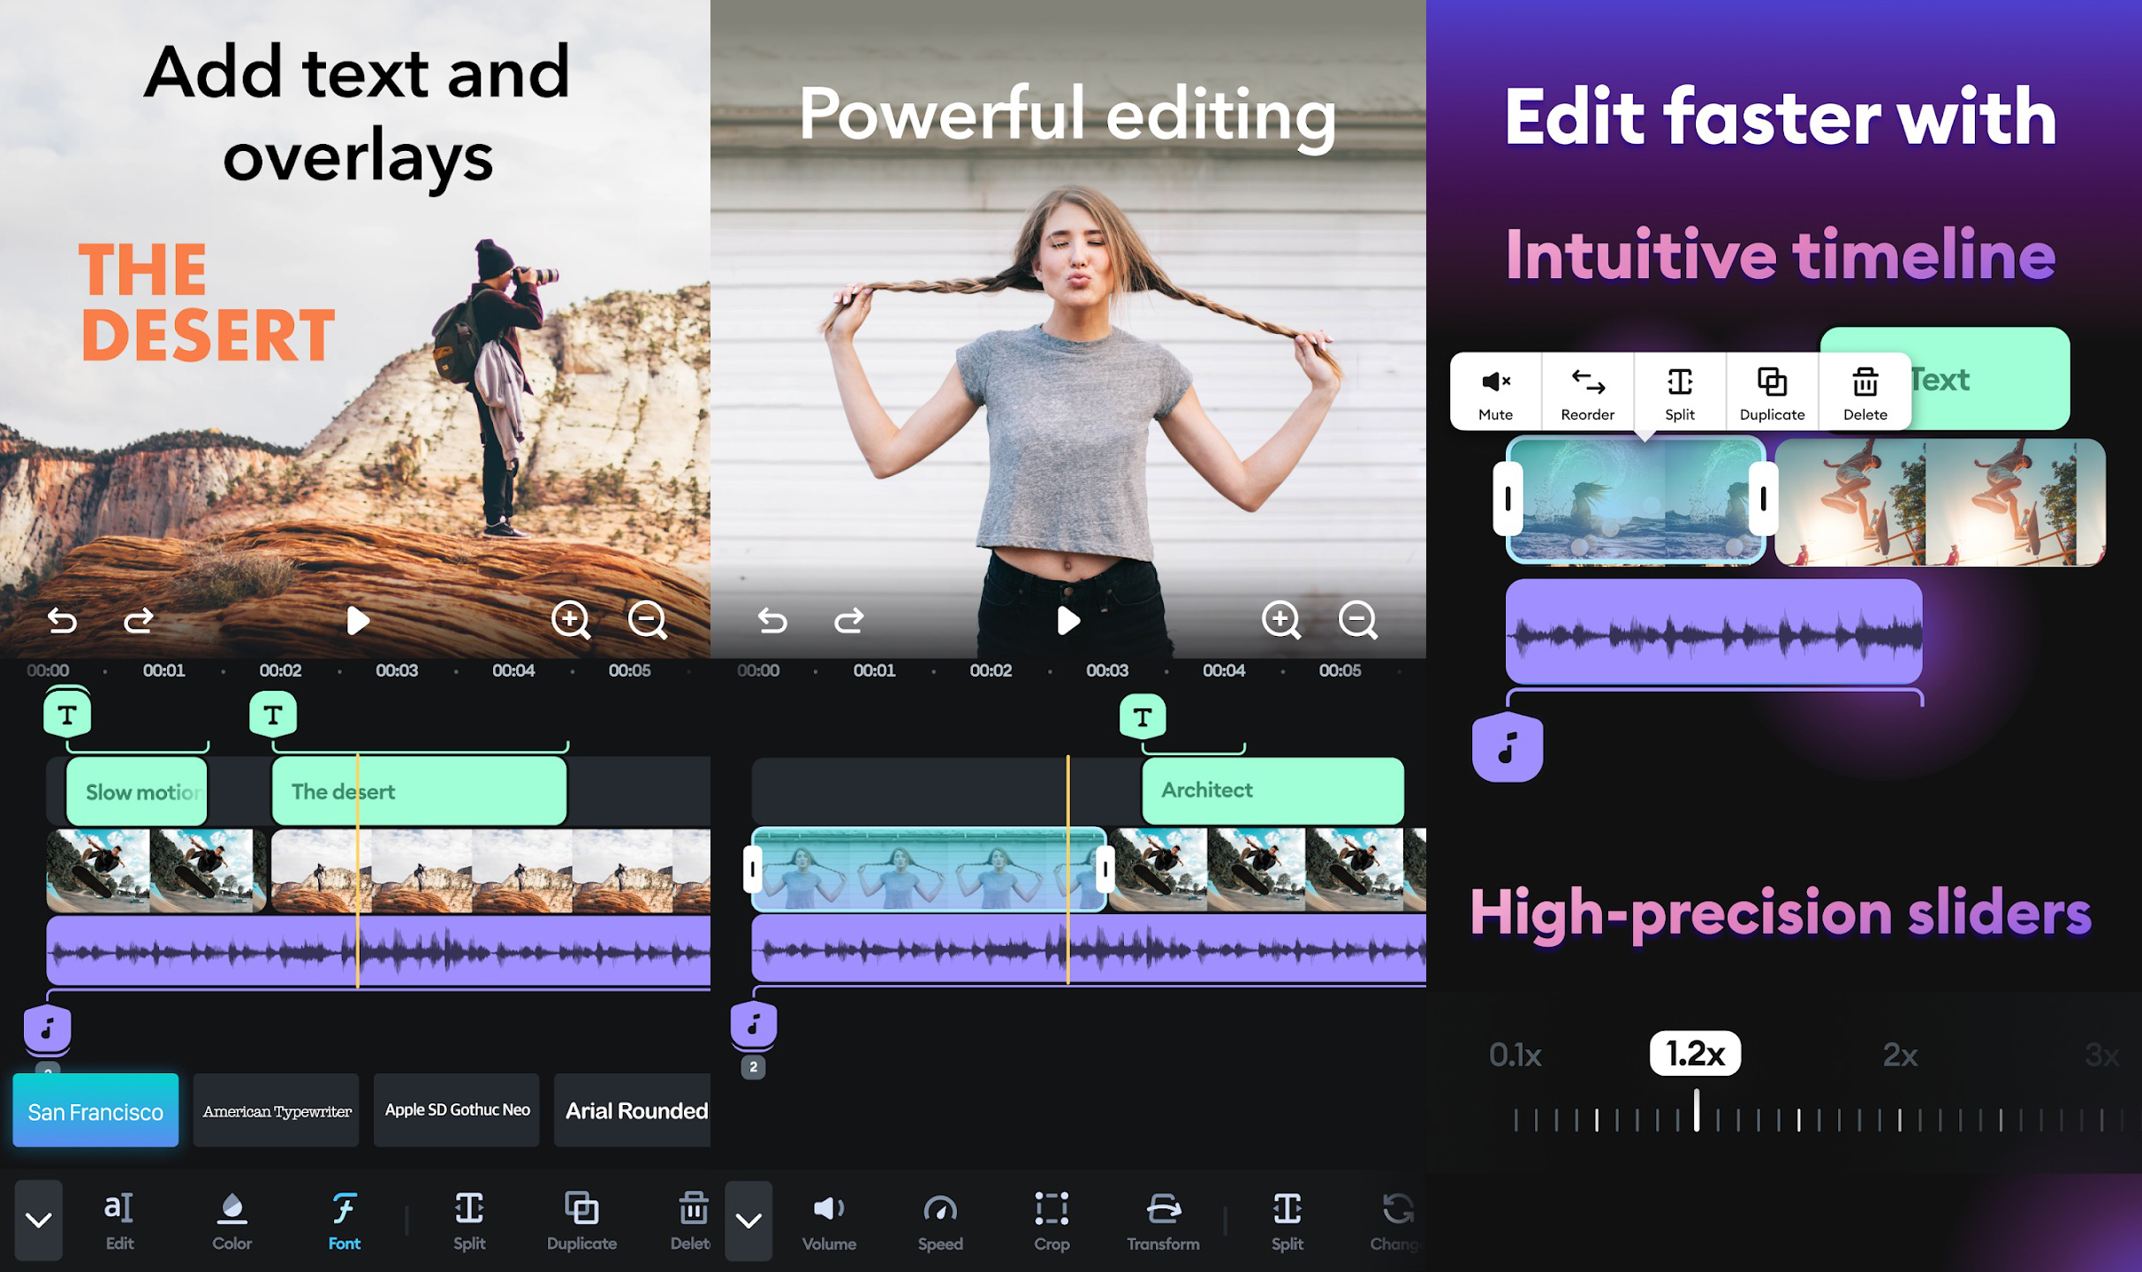Select the San Francisco font option
The image size is (2142, 1272).
pyautogui.click(x=95, y=1110)
